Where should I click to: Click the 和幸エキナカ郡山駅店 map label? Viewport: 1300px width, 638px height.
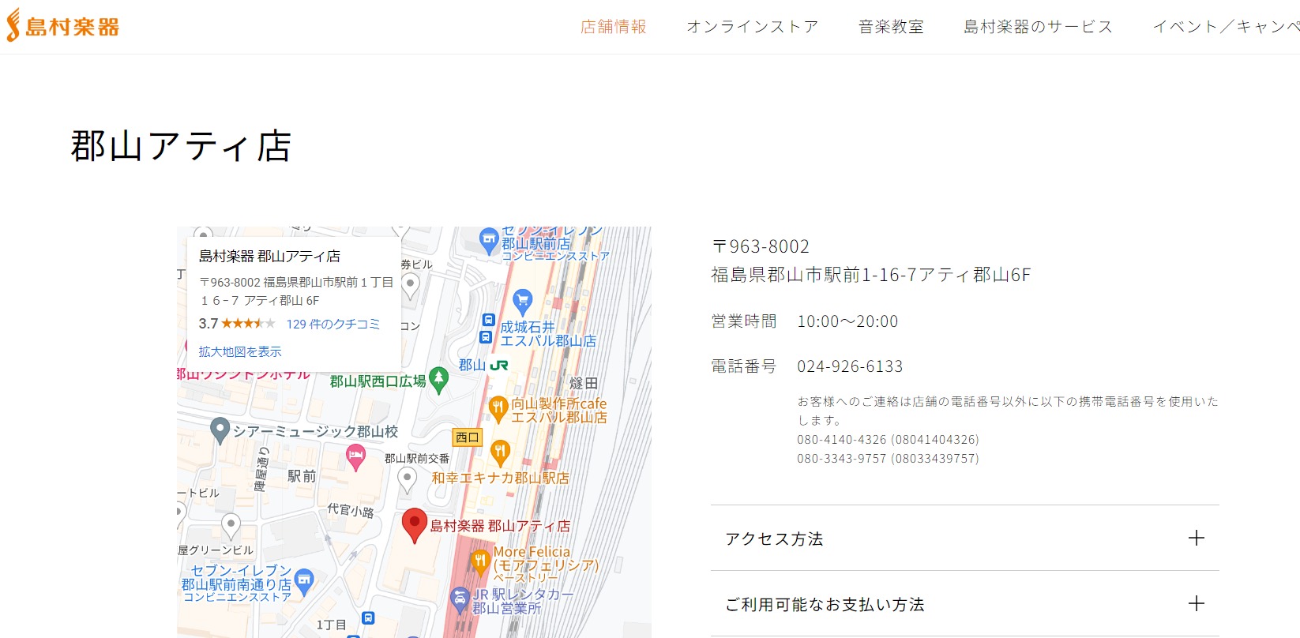click(x=500, y=478)
